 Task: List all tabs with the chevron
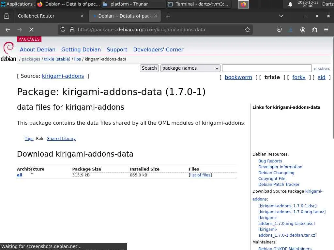coord(281,16)
